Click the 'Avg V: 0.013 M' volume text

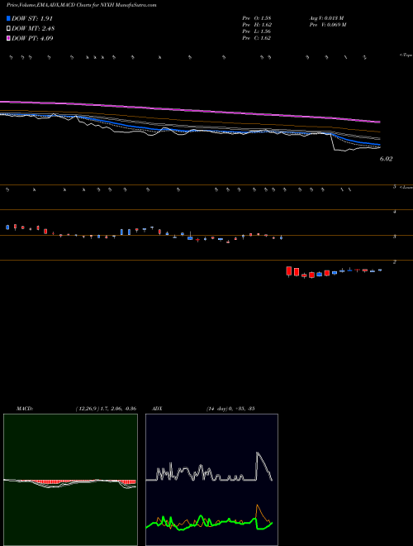click(327, 17)
